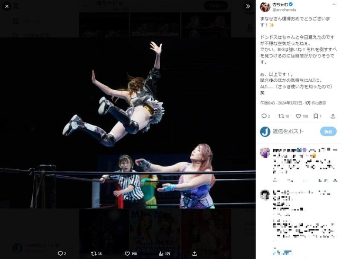Click the reply bubble icon in the side panel

(264, 116)
